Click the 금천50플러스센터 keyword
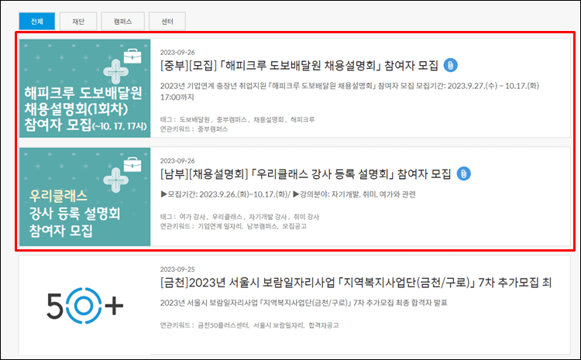This screenshot has width=581, height=360. click(x=222, y=326)
